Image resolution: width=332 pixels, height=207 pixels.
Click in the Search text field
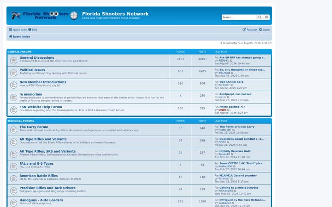pos(239,17)
